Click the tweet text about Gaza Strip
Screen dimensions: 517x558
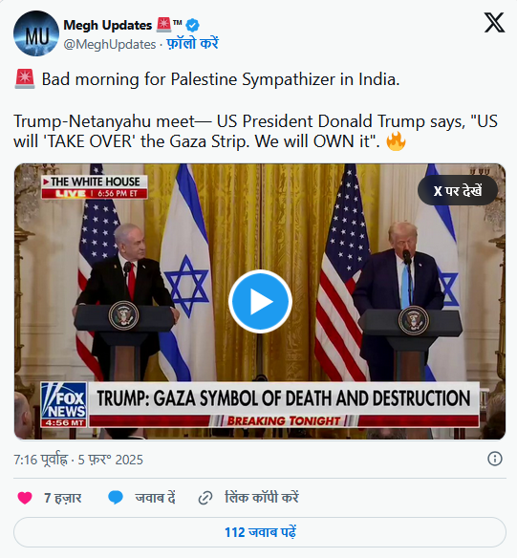pos(255,131)
